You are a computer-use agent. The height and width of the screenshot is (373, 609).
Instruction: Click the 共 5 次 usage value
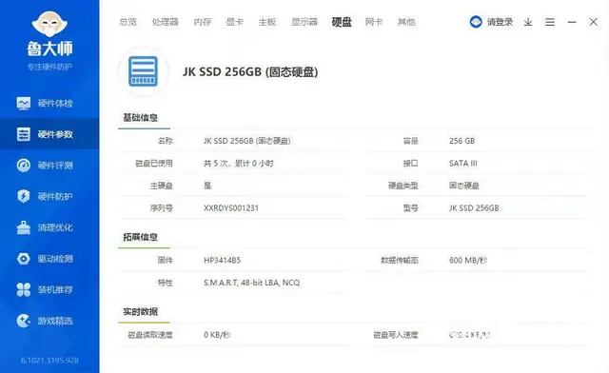tap(239, 164)
